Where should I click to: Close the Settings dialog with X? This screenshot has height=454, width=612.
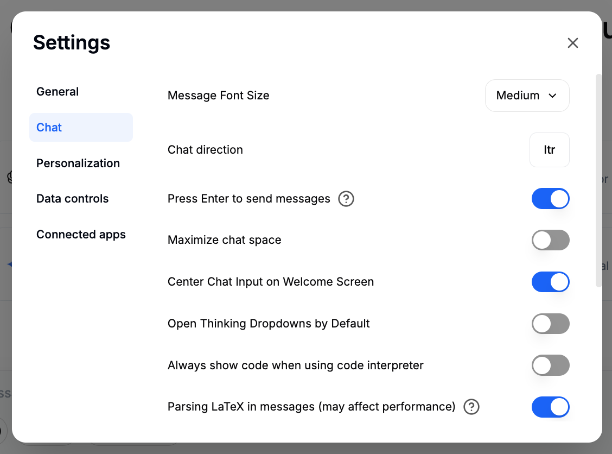click(572, 43)
